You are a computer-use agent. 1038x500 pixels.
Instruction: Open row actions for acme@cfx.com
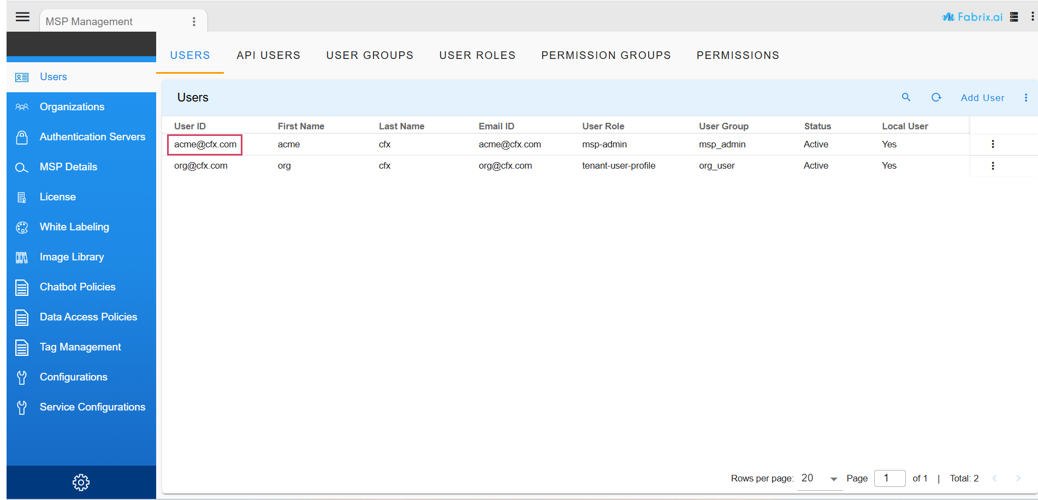pyautogui.click(x=992, y=144)
